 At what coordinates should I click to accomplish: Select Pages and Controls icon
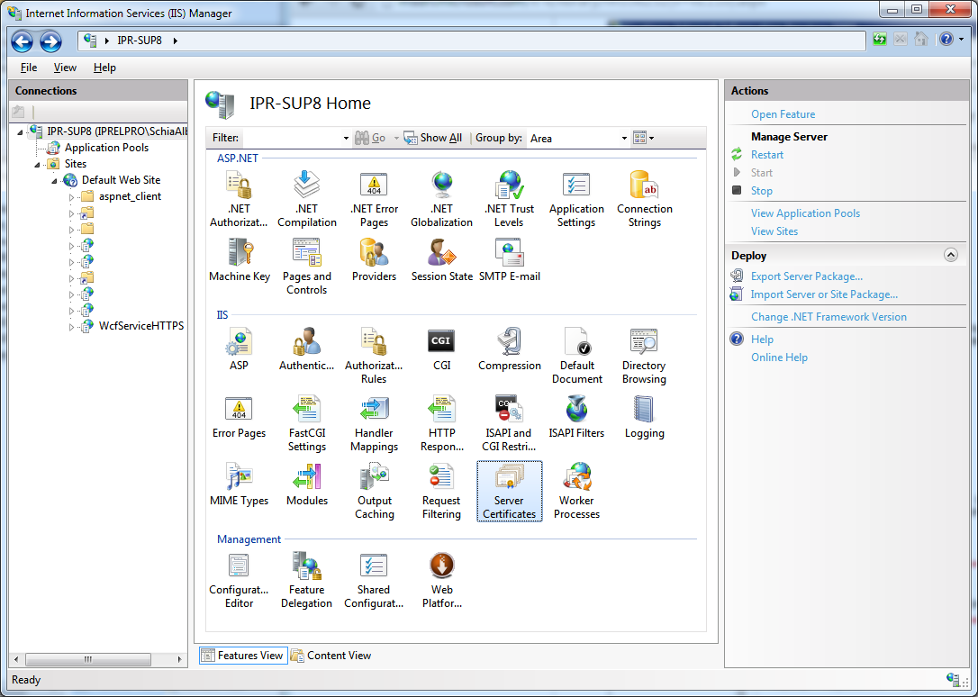click(x=307, y=267)
